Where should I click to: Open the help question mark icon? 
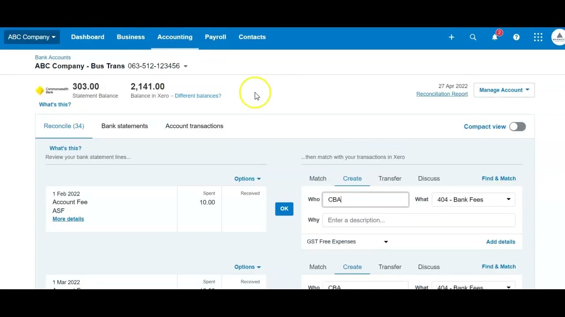[x=516, y=37]
